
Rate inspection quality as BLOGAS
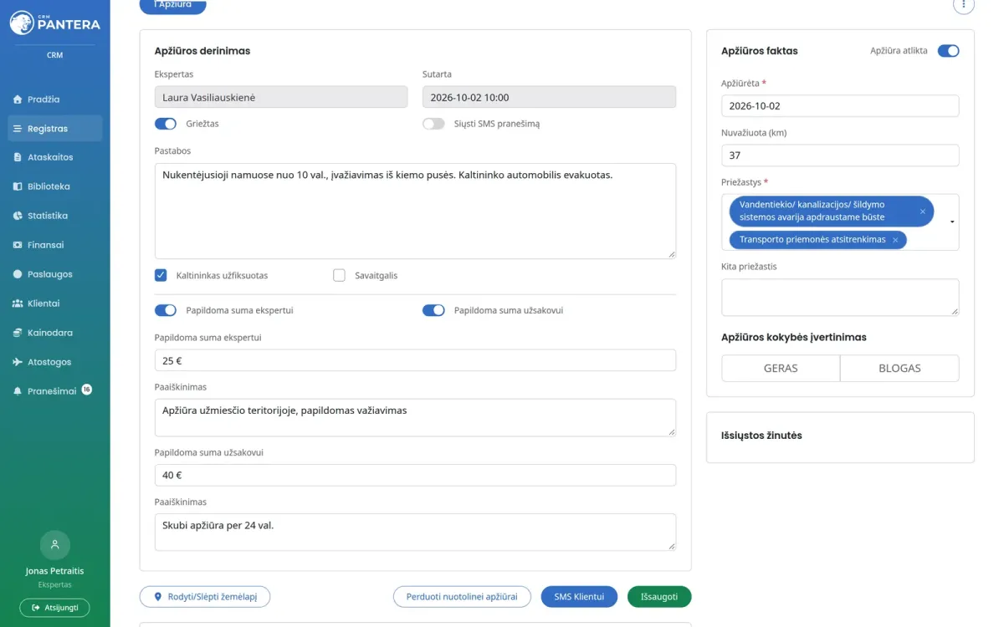pyautogui.click(x=899, y=368)
